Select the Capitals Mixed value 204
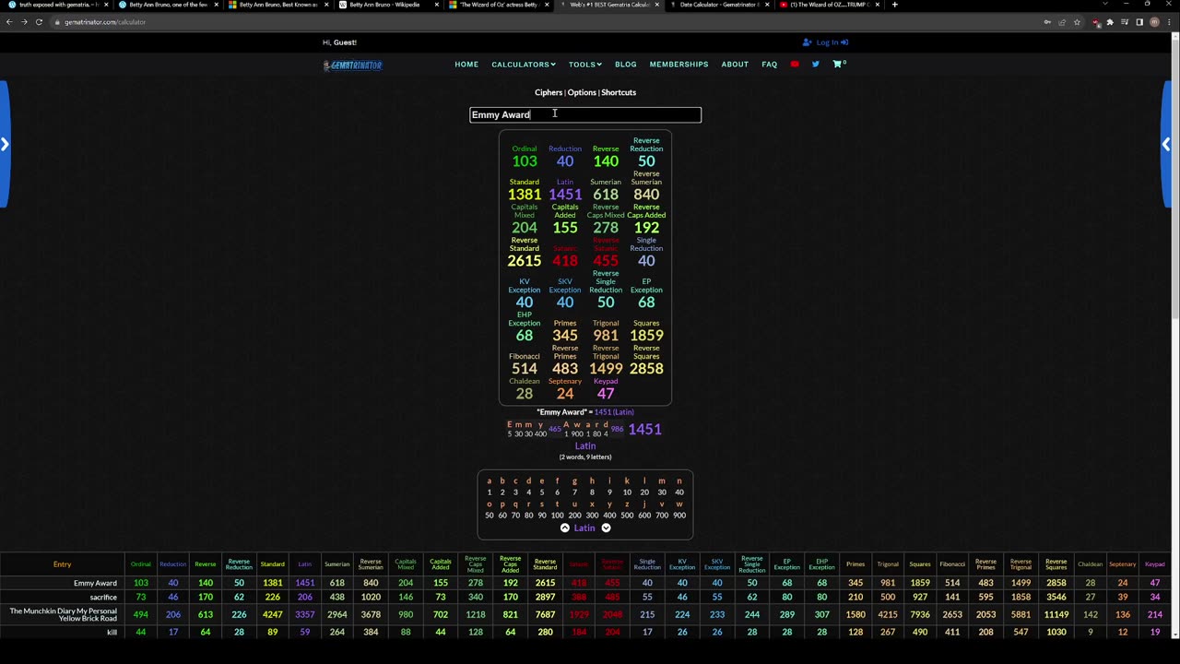The width and height of the screenshot is (1180, 664). 525,228
